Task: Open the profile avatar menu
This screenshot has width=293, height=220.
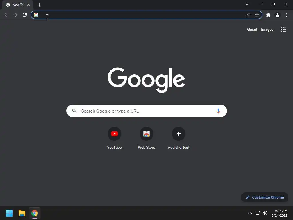Action: click(x=278, y=15)
